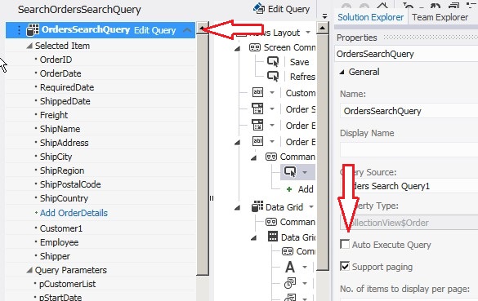Viewport: 478px width, 301px height.
Task: Collapse the Data Grid Row node
Action: [x=253, y=237]
